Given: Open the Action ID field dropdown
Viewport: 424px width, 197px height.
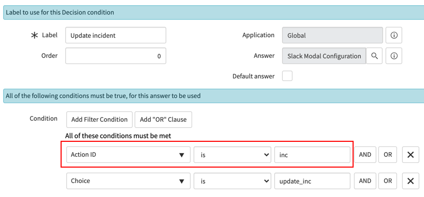Looking at the screenshot, I should [x=128, y=155].
